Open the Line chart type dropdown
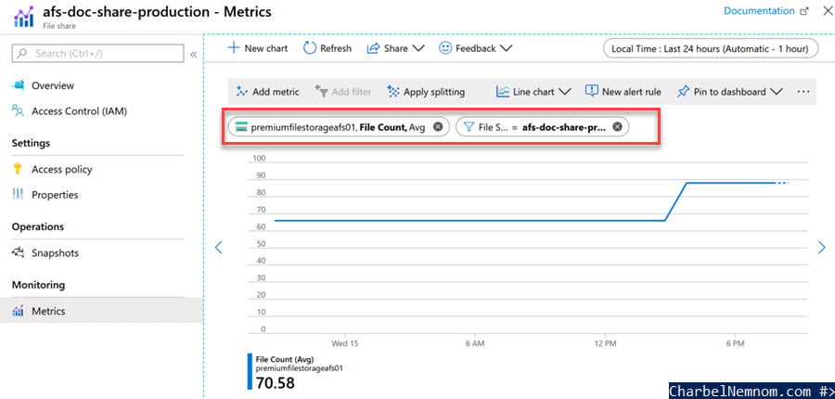Viewport: 835px width, 399px height. point(533,92)
